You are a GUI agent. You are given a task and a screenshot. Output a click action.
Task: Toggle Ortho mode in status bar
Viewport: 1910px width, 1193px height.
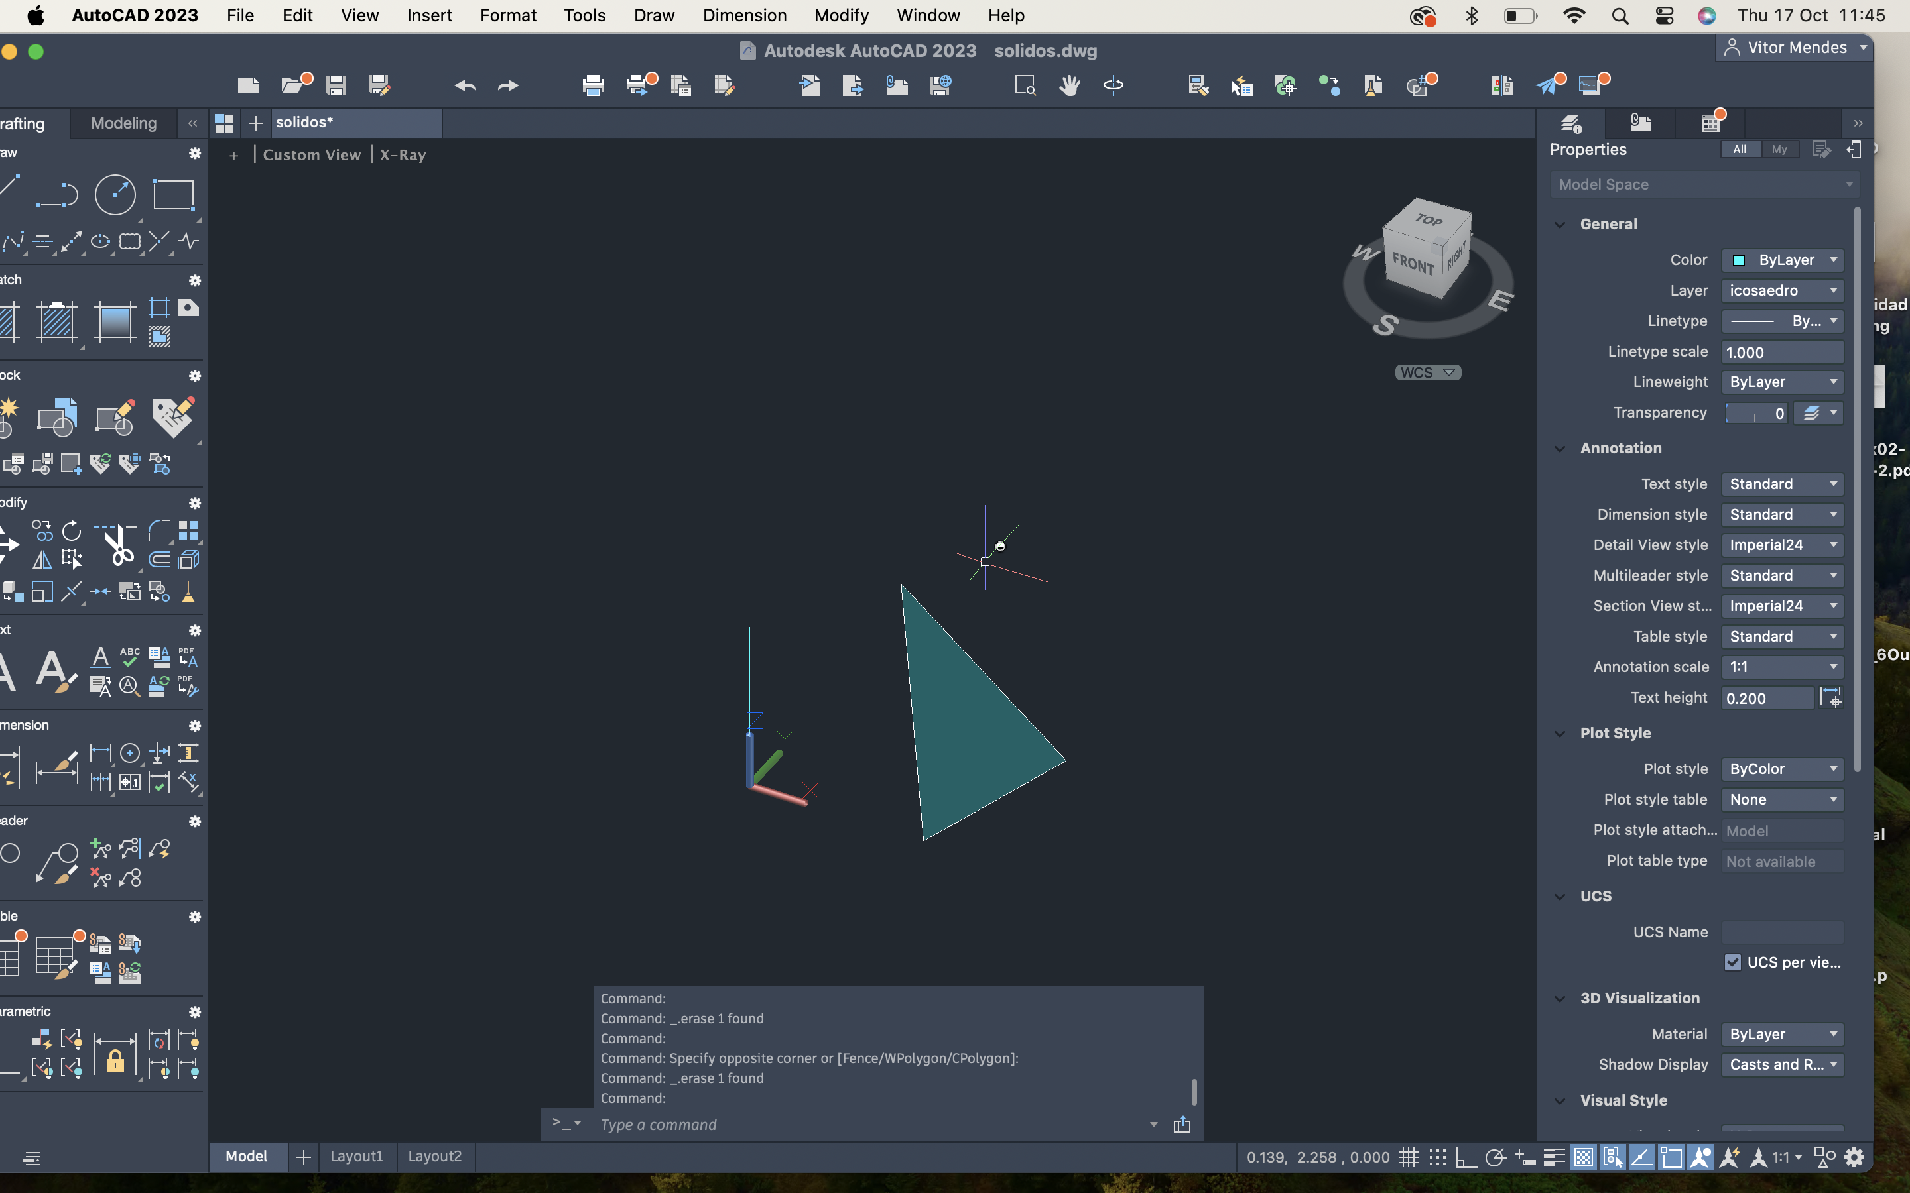[x=1466, y=1157]
